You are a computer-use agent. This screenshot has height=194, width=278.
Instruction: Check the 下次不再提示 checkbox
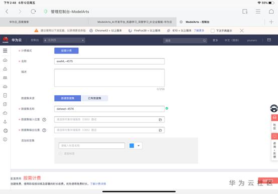click(213, 31)
